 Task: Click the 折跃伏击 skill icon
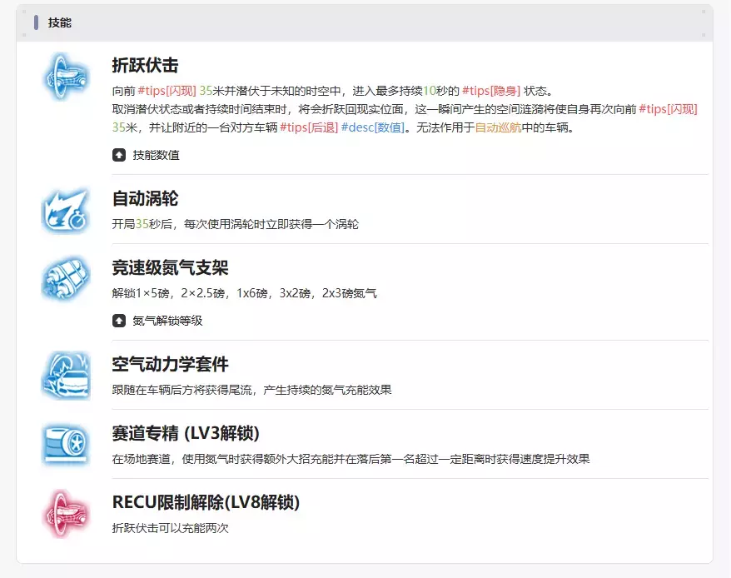pyautogui.click(x=66, y=77)
